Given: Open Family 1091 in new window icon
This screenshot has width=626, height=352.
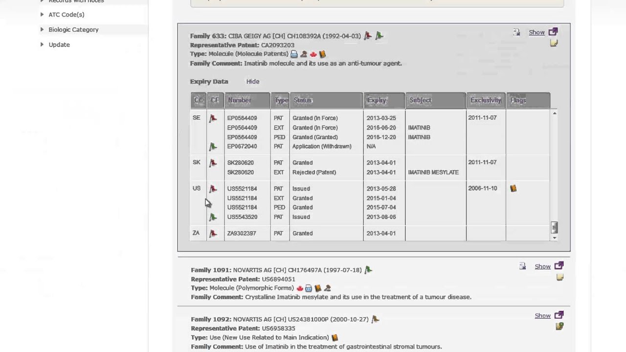Looking at the screenshot, I should click(x=559, y=266).
